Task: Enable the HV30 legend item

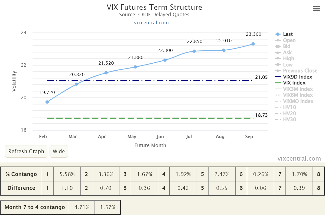Action: coord(285,119)
